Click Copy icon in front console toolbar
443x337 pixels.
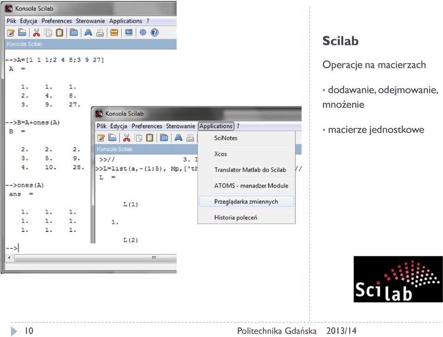pyautogui.click(x=138, y=138)
